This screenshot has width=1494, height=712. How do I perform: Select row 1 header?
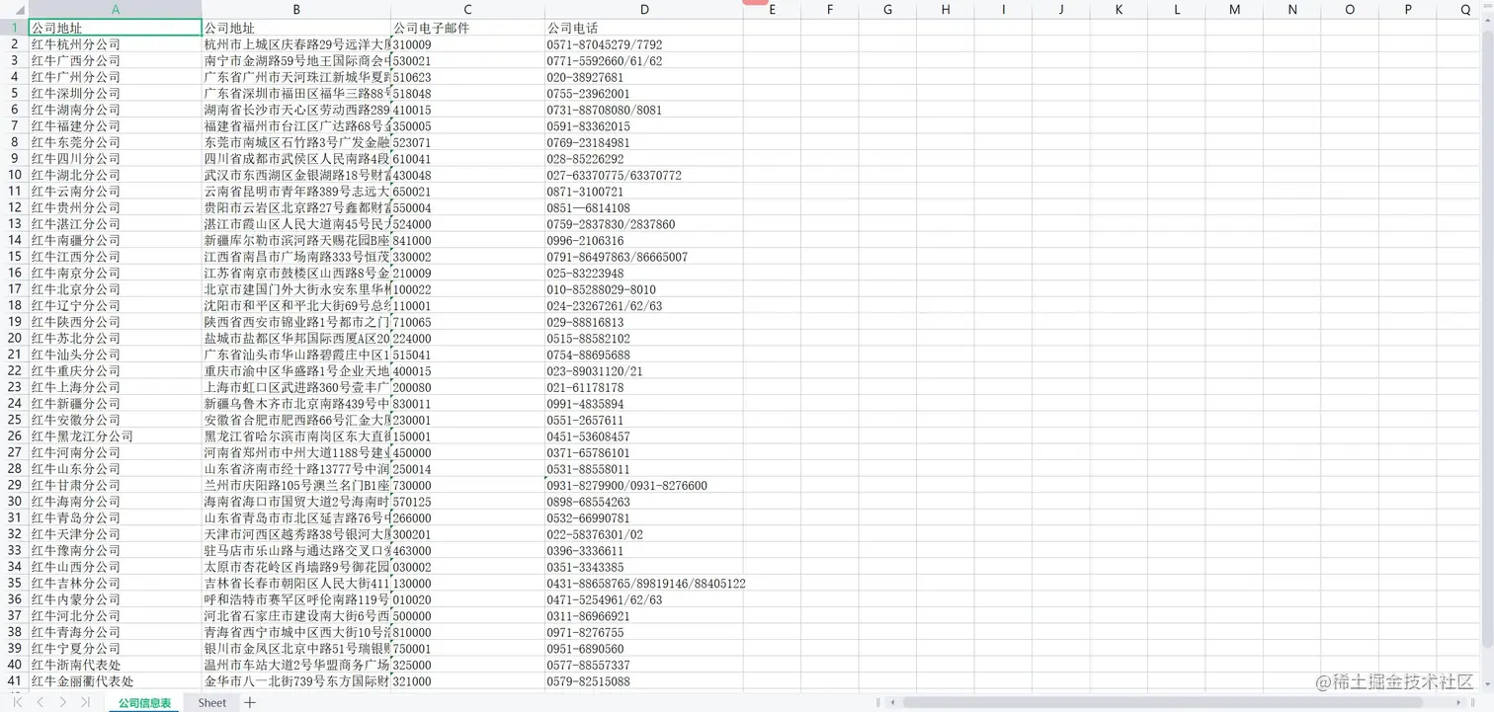tap(14, 28)
